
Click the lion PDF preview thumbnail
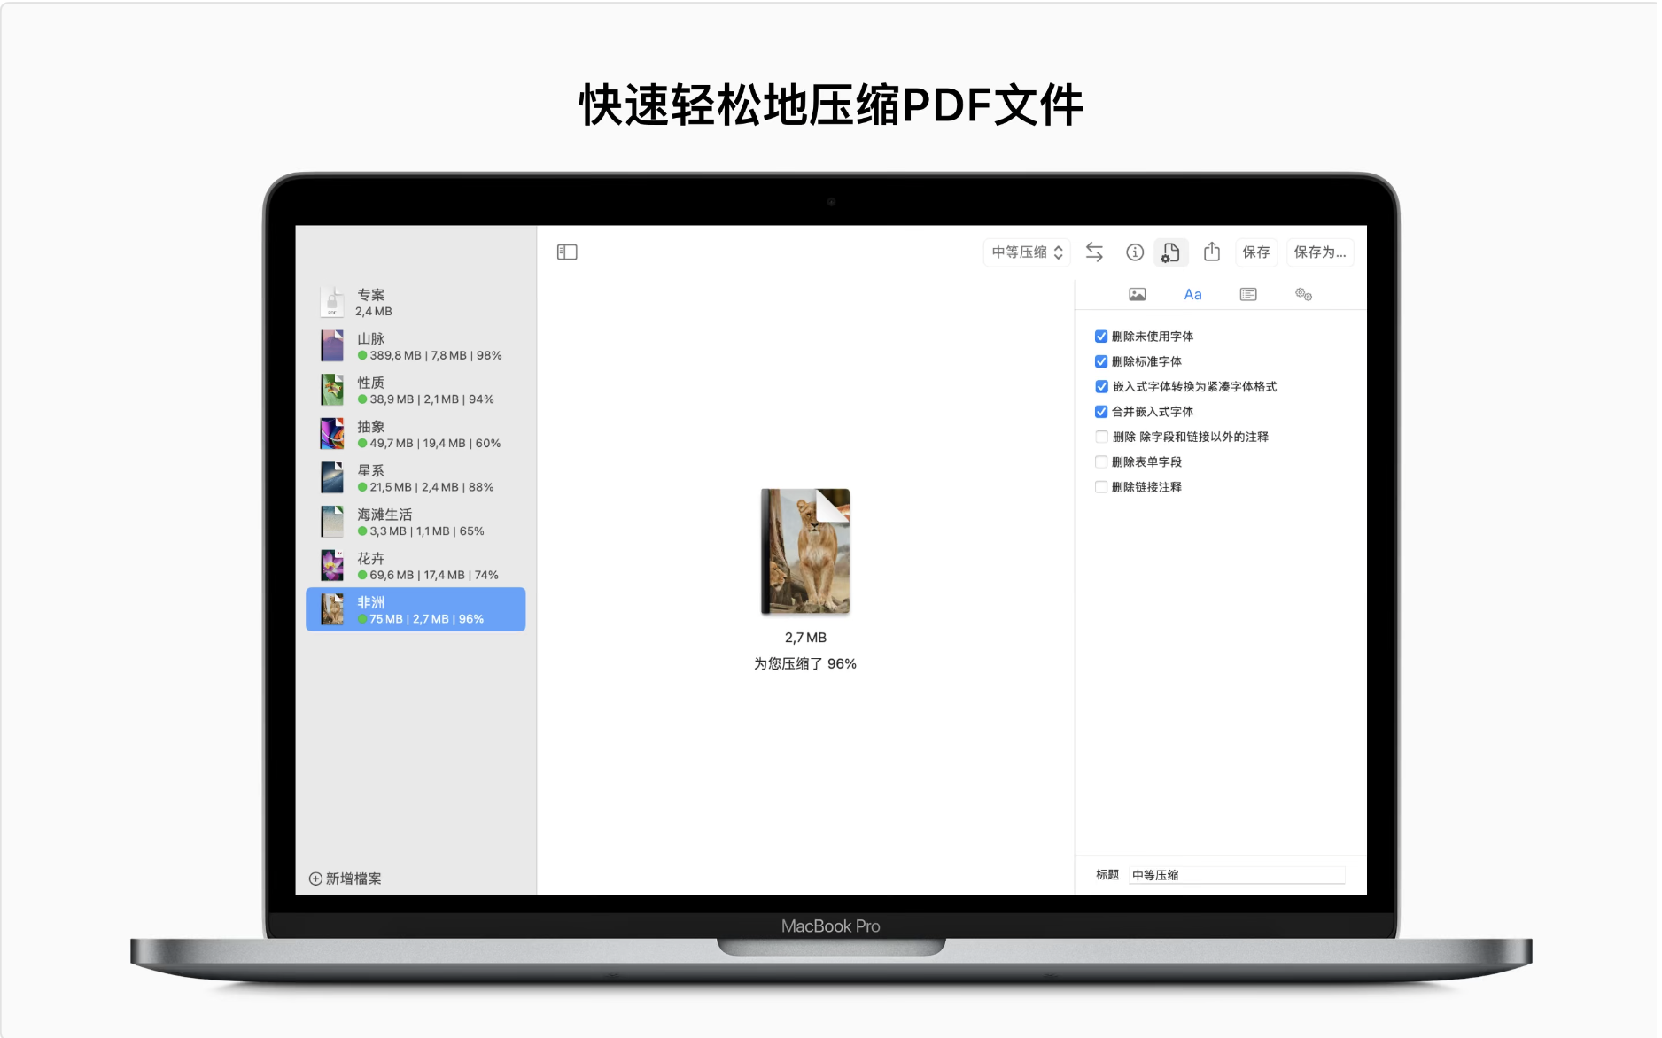pos(804,551)
